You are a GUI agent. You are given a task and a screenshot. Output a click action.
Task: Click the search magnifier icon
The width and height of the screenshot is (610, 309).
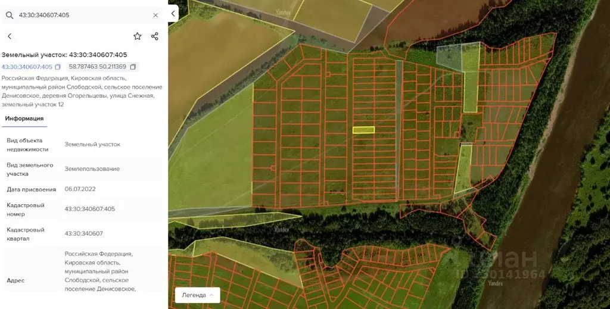pyautogui.click(x=10, y=15)
